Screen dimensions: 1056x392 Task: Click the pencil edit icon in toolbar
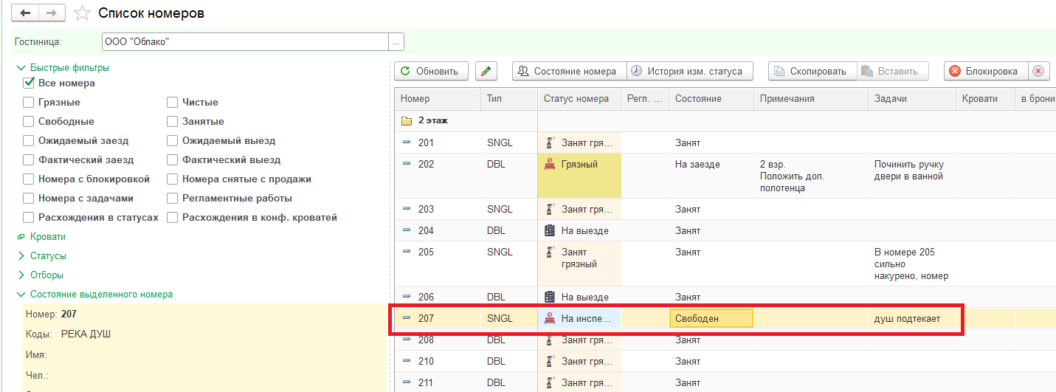point(486,71)
